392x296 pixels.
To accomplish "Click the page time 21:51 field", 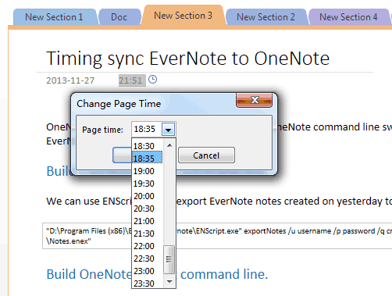I will (x=132, y=80).
